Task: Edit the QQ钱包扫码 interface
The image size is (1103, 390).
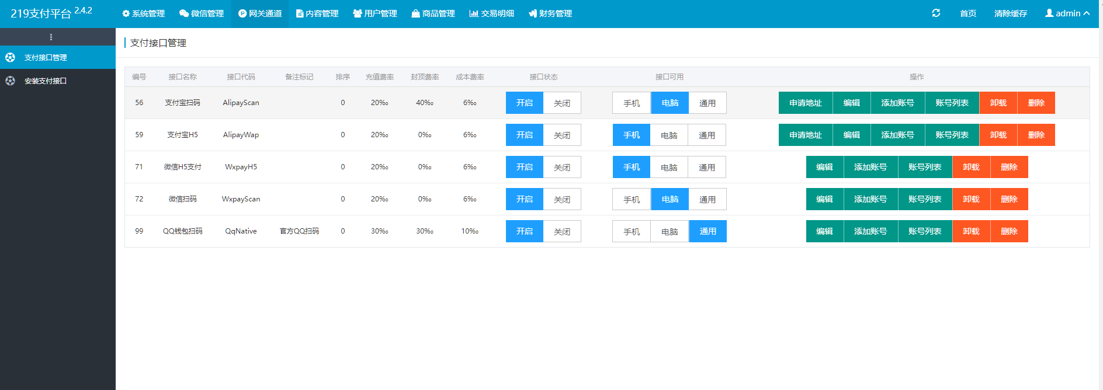Action: [x=825, y=231]
